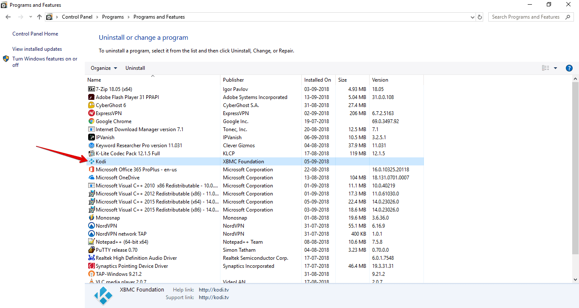Screen dimensions: 579x308
Task: Click the 7-Zip program icon
Action: point(91,89)
